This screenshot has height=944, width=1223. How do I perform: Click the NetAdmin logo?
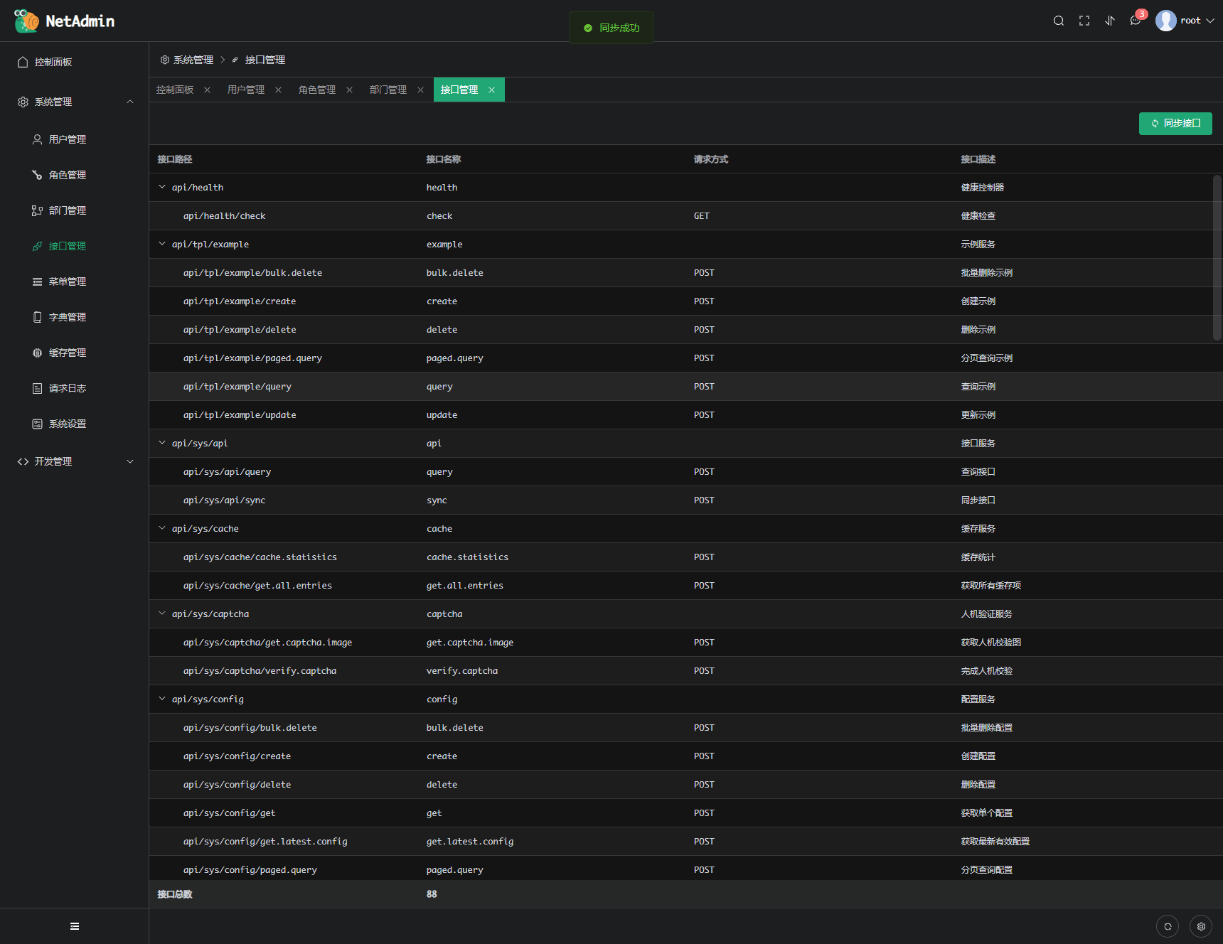click(64, 21)
